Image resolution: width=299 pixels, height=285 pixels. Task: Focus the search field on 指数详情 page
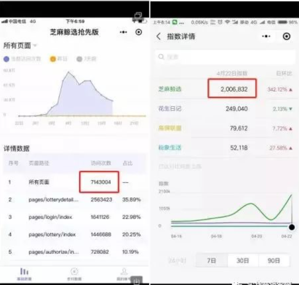225,57
